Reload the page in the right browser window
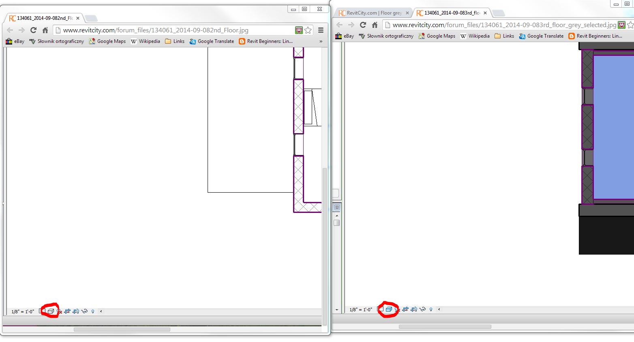This screenshot has height=342, width=634. (x=363, y=25)
